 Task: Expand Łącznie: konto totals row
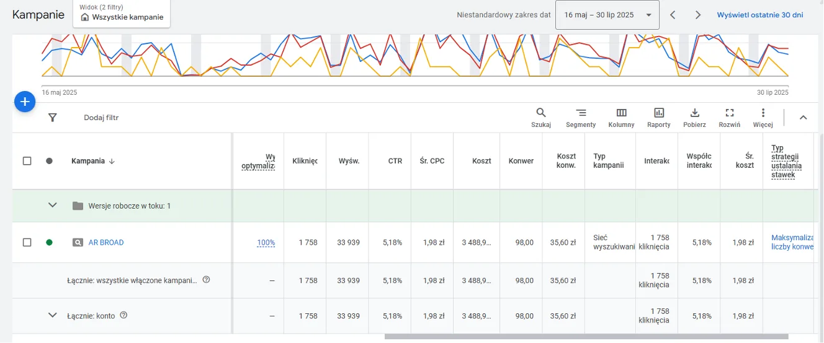pyautogui.click(x=53, y=316)
